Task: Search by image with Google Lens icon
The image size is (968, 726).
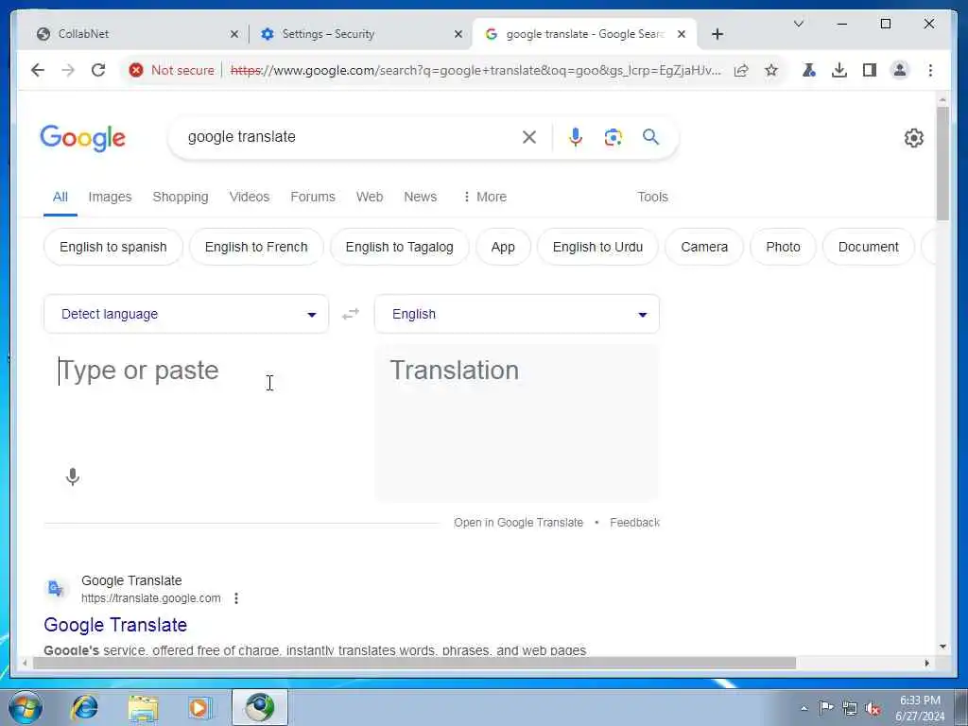Action: 613,137
